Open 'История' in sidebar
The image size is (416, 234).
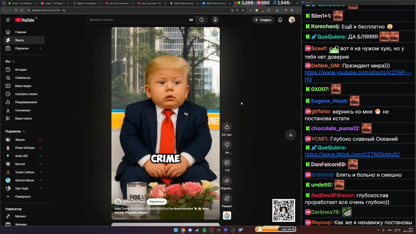[23, 70]
